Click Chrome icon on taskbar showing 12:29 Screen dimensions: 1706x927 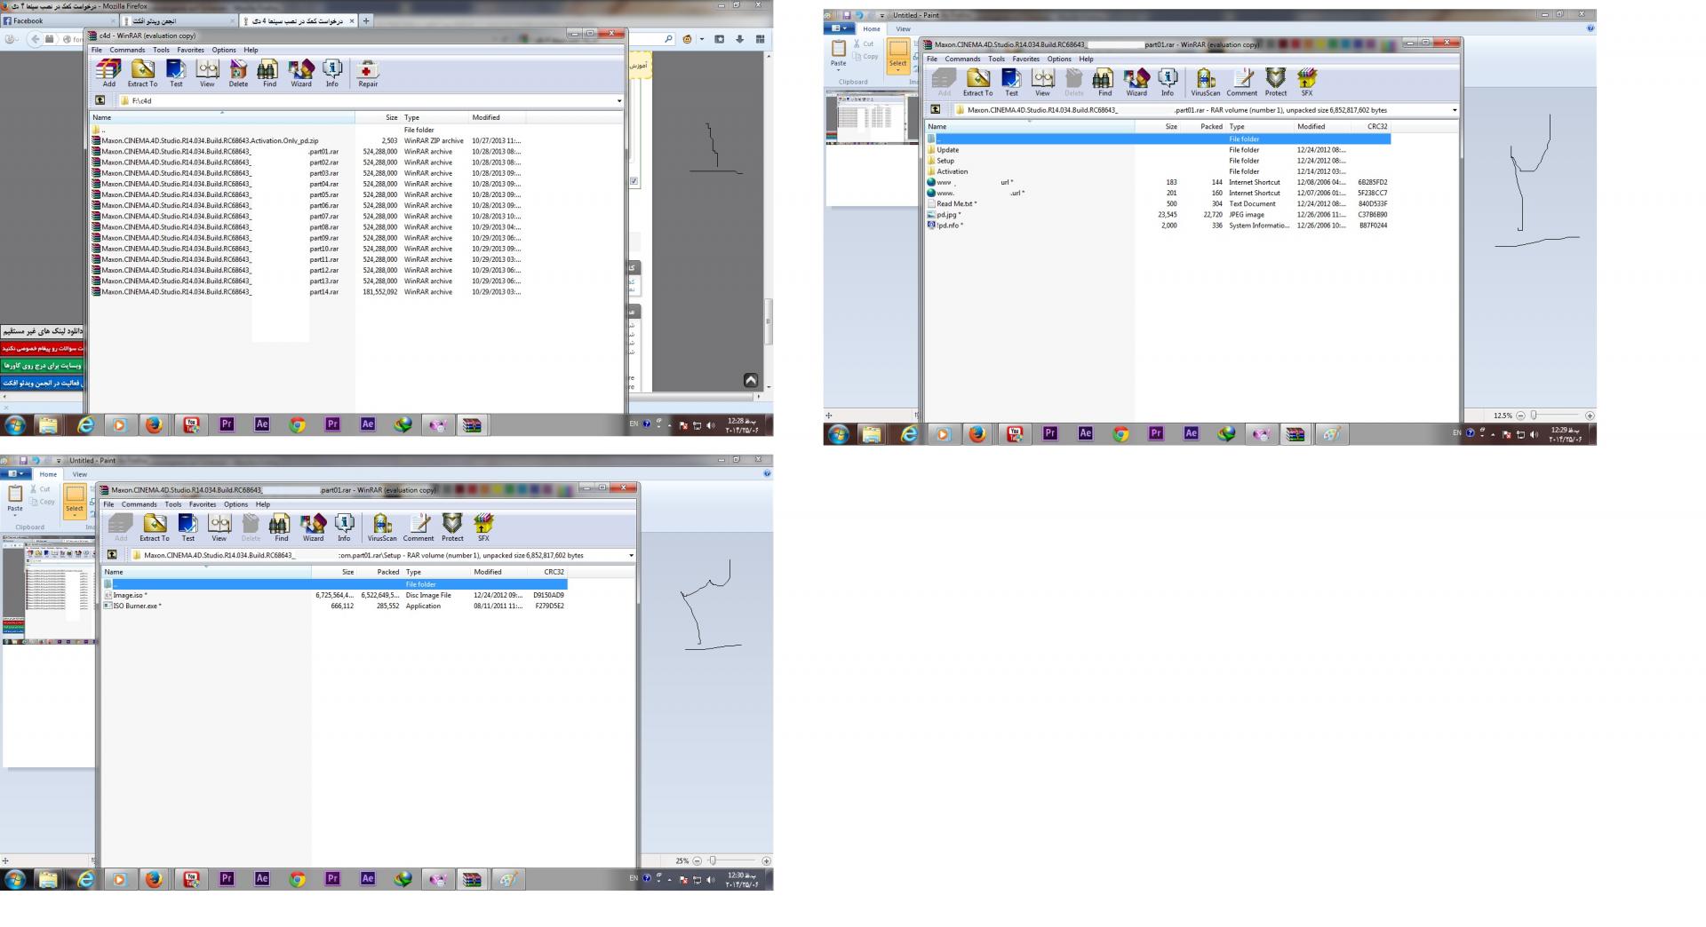click(x=1120, y=434)
